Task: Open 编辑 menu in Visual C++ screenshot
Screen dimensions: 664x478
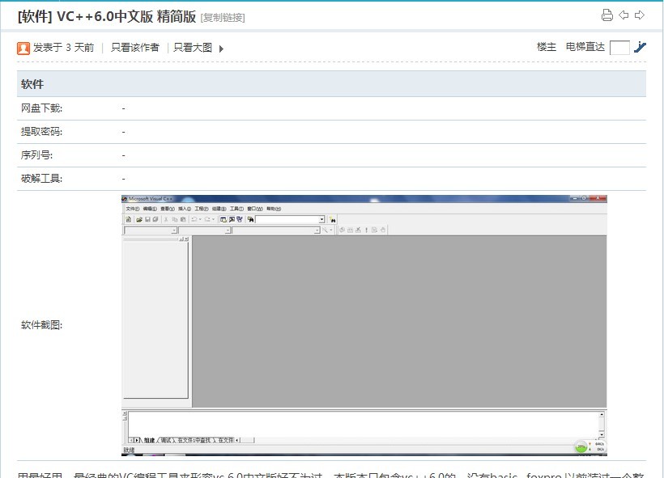Action: tap(150, 209)
